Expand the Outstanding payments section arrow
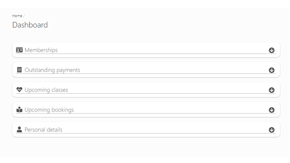The height and width of the screenshot is (163, 290). click(271, 70)
